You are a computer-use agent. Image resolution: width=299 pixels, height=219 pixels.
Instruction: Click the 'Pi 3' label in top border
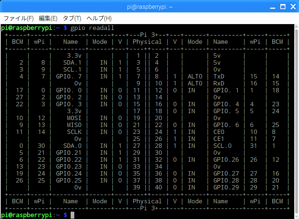coord(147,35)
